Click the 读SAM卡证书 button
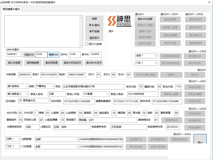 (x=94, y=63)
